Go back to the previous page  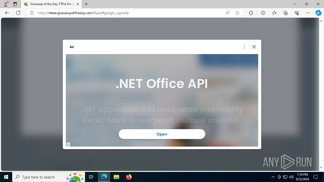(x=7, y=13)
